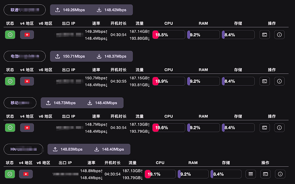Select the 电信 group label
The image size is (295, 184).
25,56
